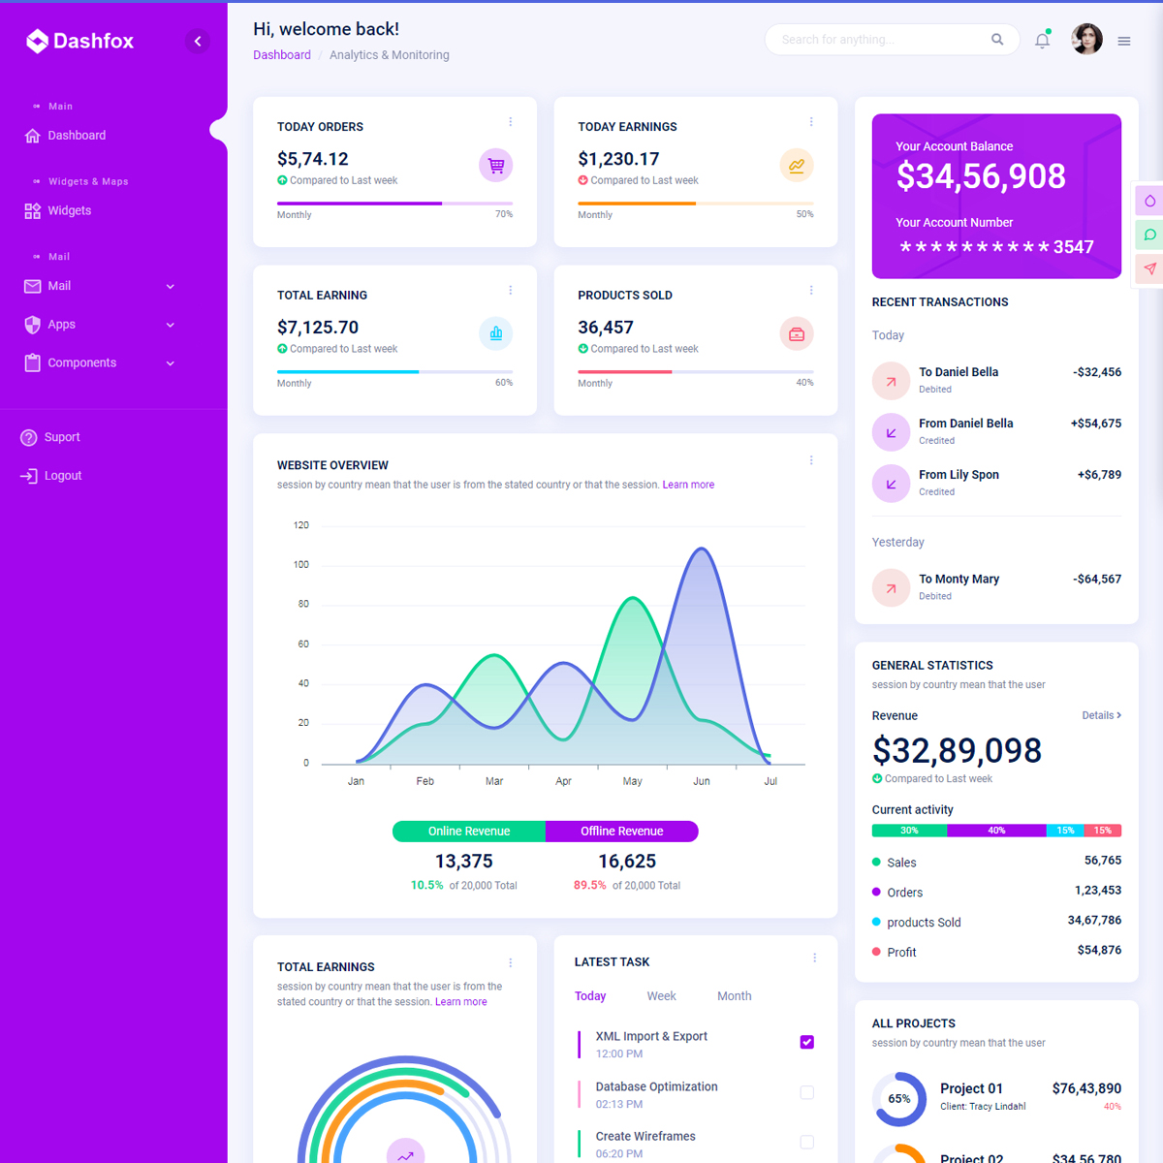Open the hamburger menu icon in header
The width and height of the screenshot is (1163, 1163).
pyautogui.click(x=1124, y=41)
